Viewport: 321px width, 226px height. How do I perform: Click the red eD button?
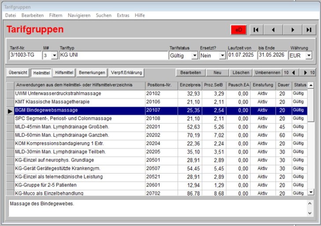tap(239, 30)
